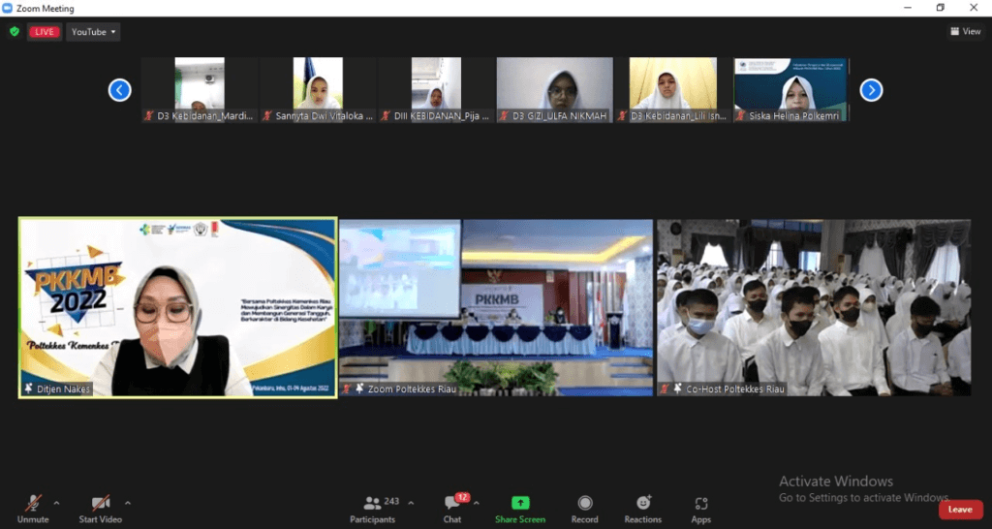Viewport: 992px width, 529px height.
Task: Minimize the Zoom Meeting window
Action: (x=908, y=8)
